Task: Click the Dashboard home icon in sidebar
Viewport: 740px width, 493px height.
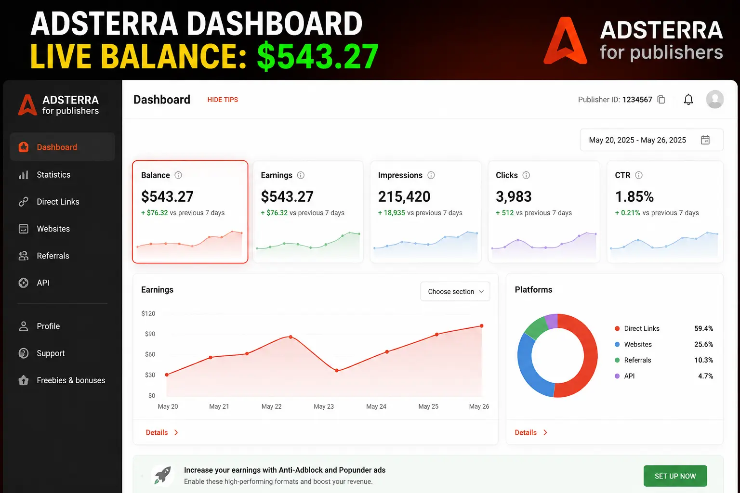Action: coord(23,147)
